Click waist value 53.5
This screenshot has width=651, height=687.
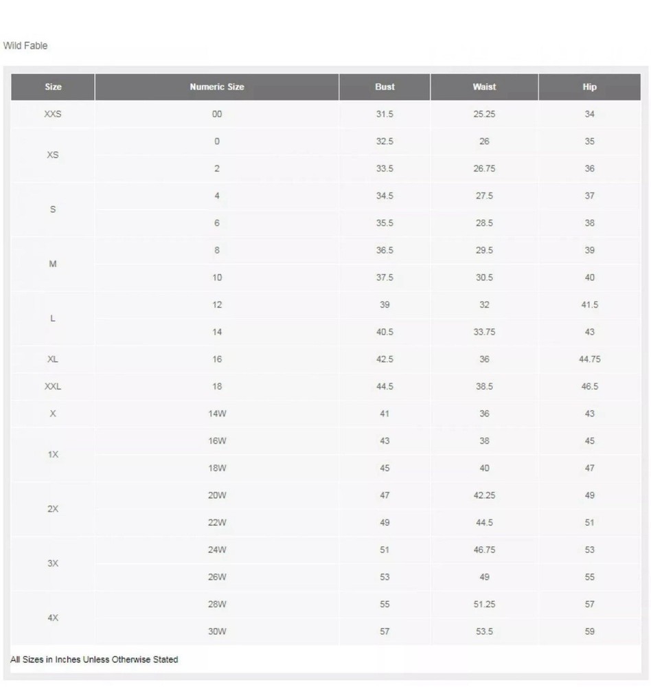[x=483, y=631]
